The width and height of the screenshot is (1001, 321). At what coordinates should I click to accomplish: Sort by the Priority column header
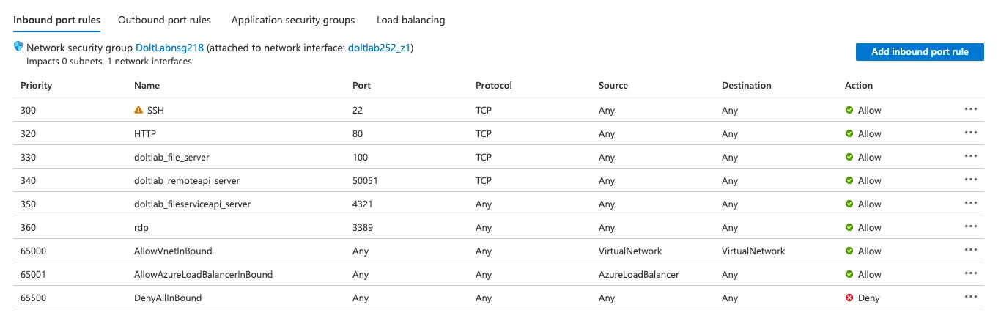coord(36,85)
